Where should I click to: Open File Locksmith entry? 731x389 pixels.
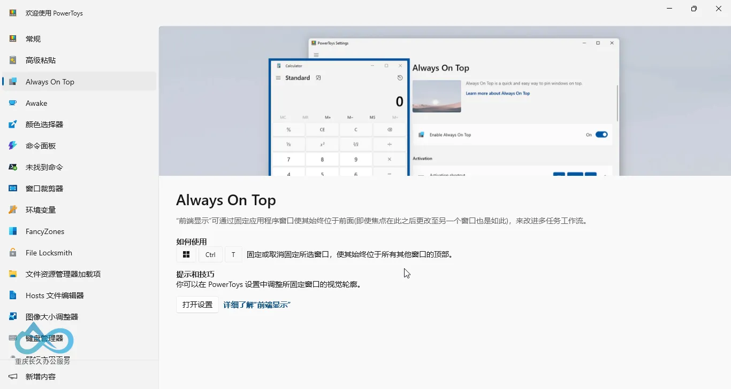(x=79, y=253)
